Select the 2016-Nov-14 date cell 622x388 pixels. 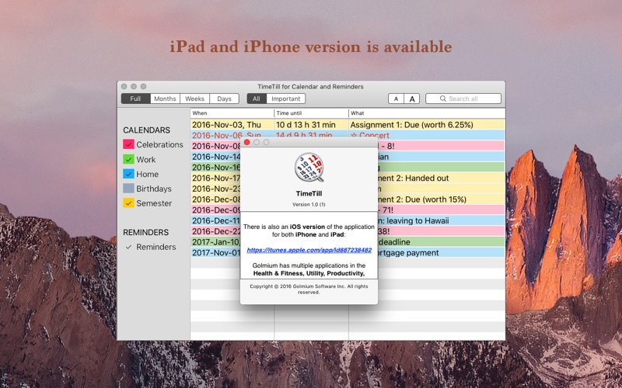[216, 157]
